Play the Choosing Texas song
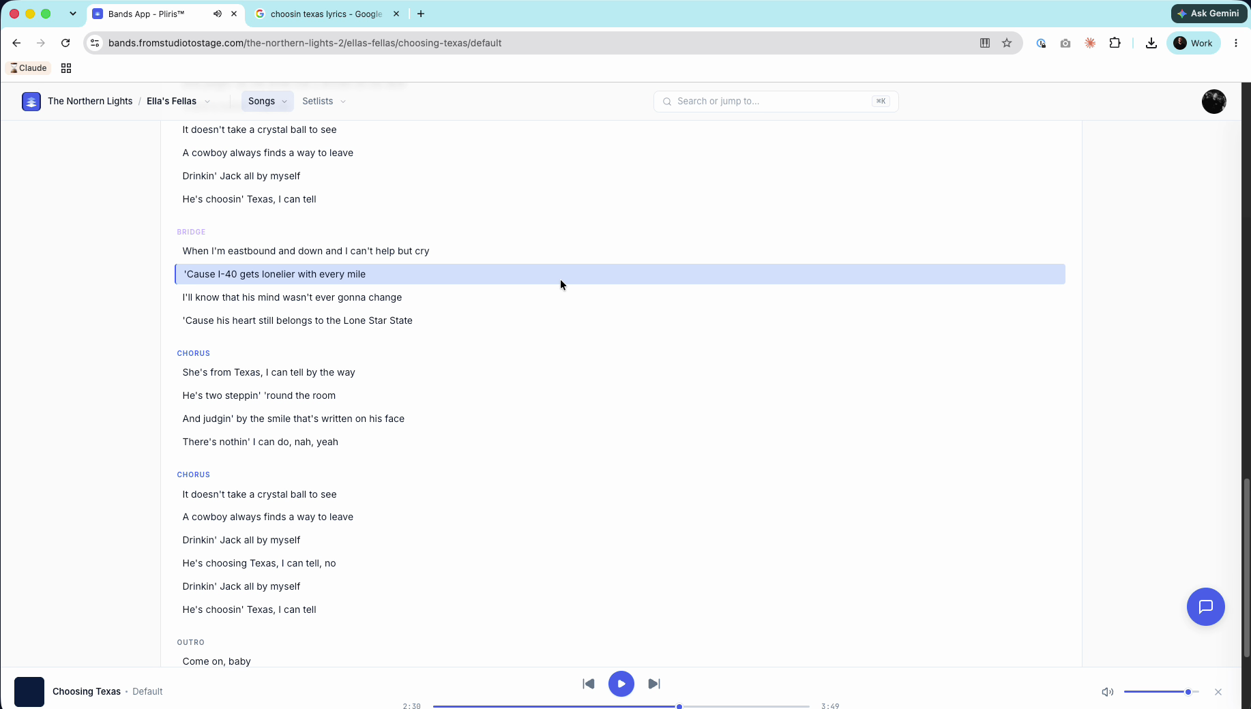 click(621, 684)
